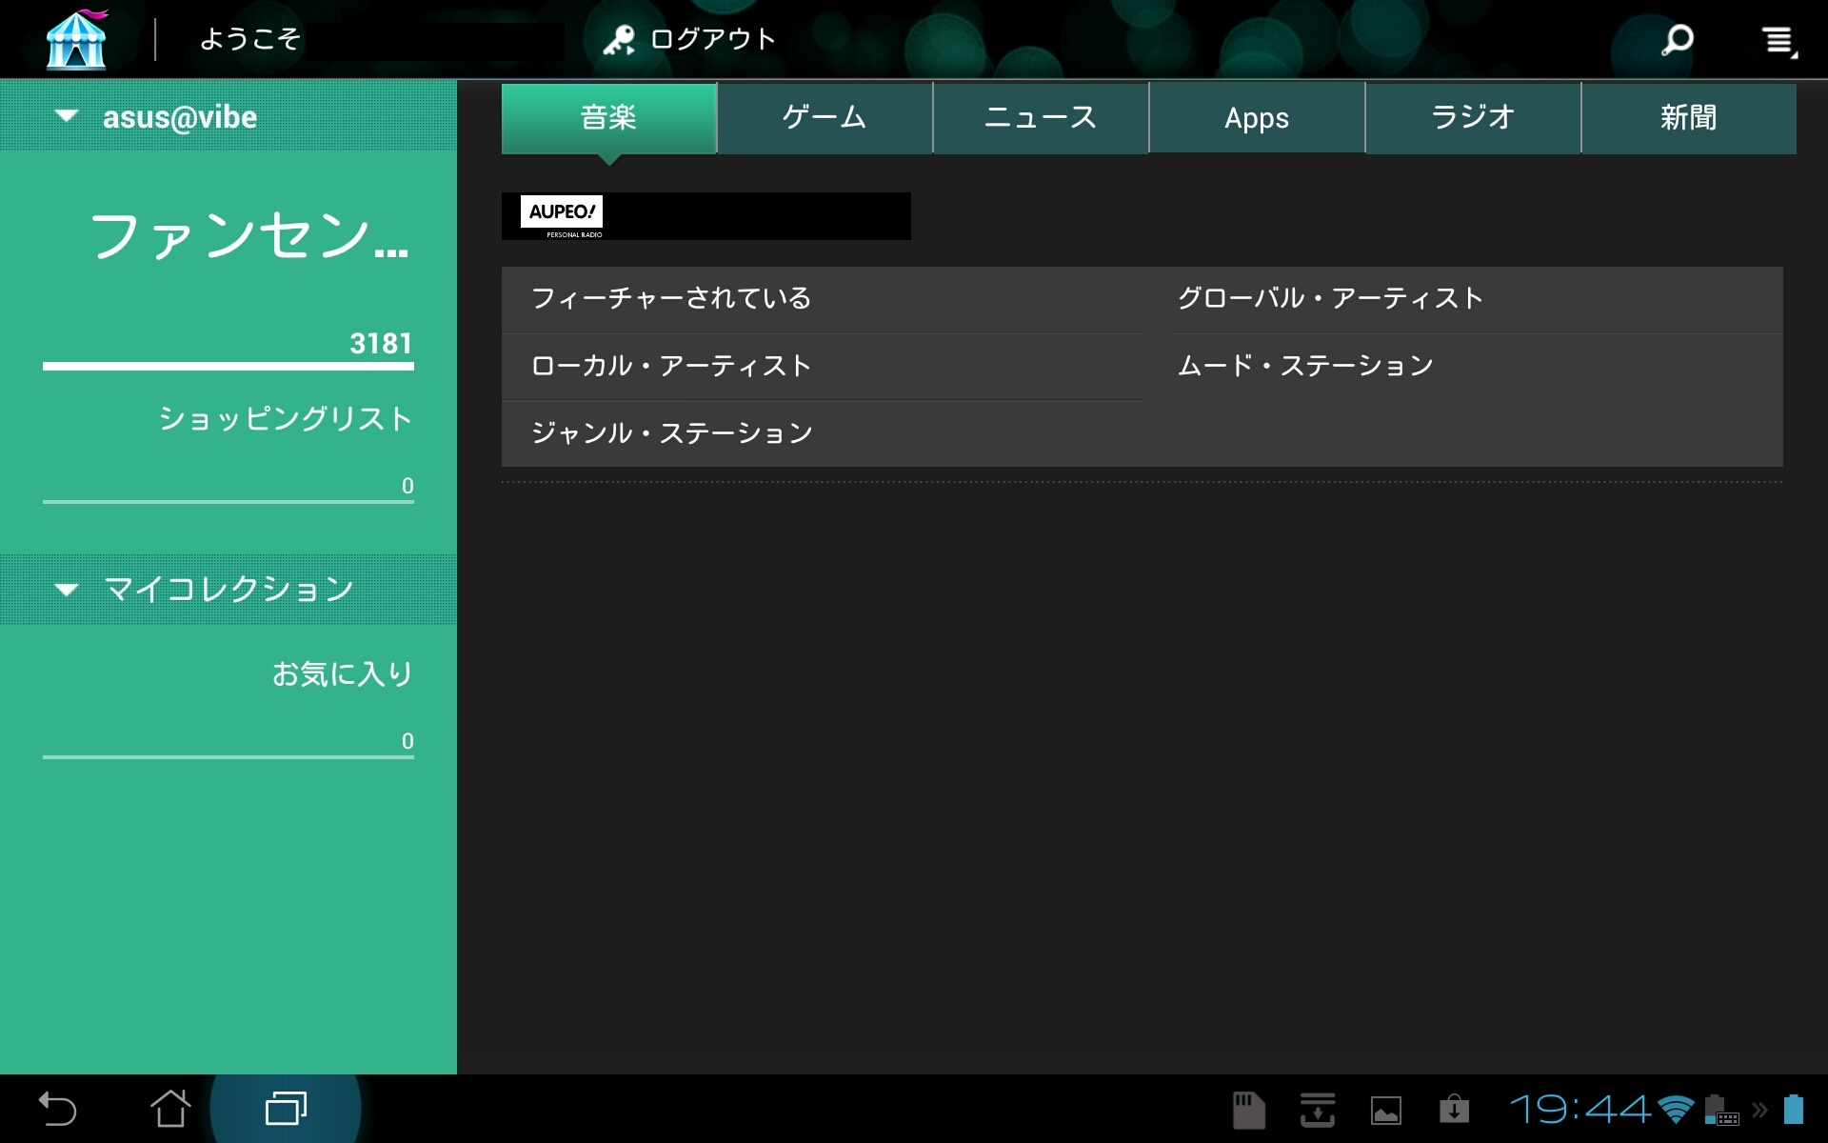
Task: Tap the SD card notification icon
Action: pos(1248,1110)
